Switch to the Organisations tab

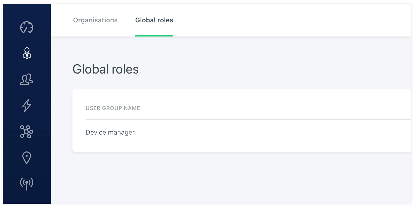tap(95, 20)
